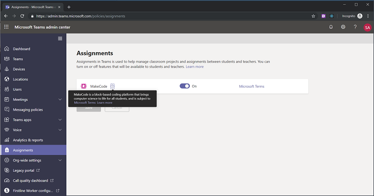Expand the Org-wide settings chevron
This screenshot has height=196, width=374.
60,160
